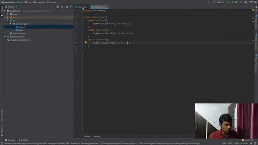258x145 pixels.
Task: Click the 4 spaces indent widget
Action: pos(245,143)
